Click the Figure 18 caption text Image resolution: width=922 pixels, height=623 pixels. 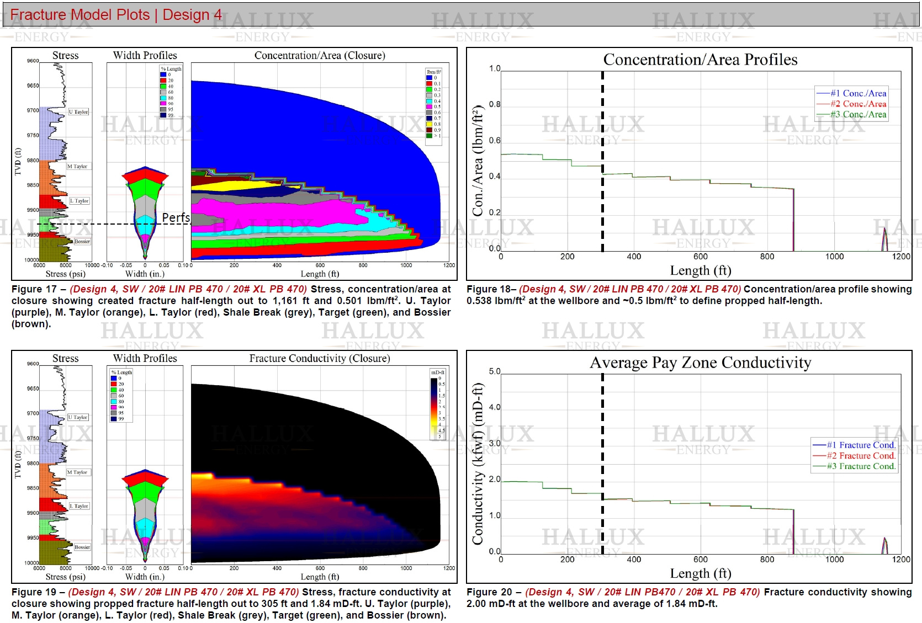tap(688, 295)
